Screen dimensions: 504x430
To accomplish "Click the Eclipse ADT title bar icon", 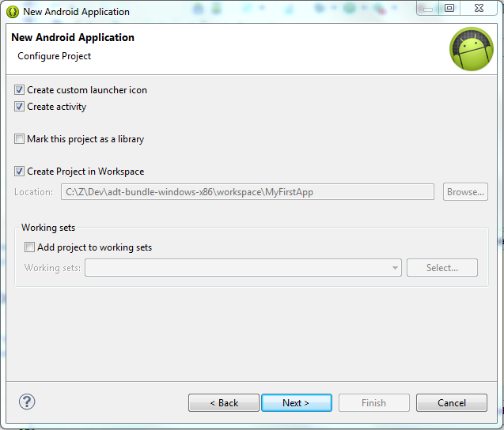I will [x=13, y=12].
